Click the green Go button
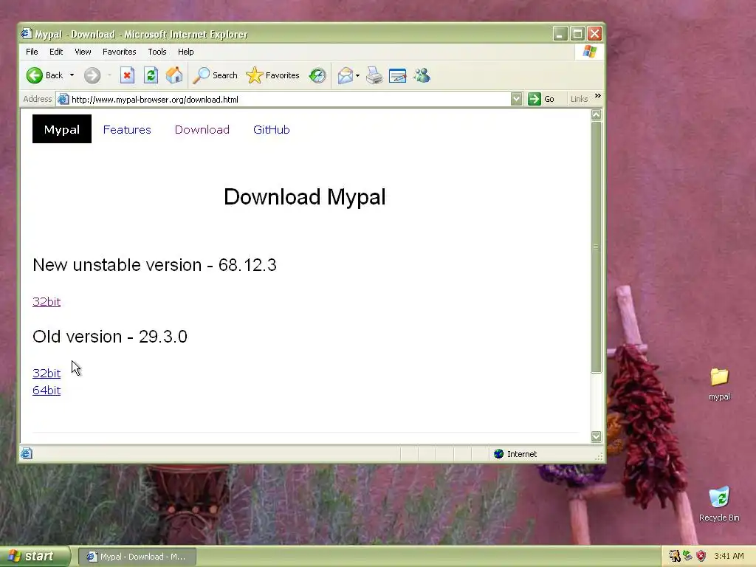 click(541, 100)
